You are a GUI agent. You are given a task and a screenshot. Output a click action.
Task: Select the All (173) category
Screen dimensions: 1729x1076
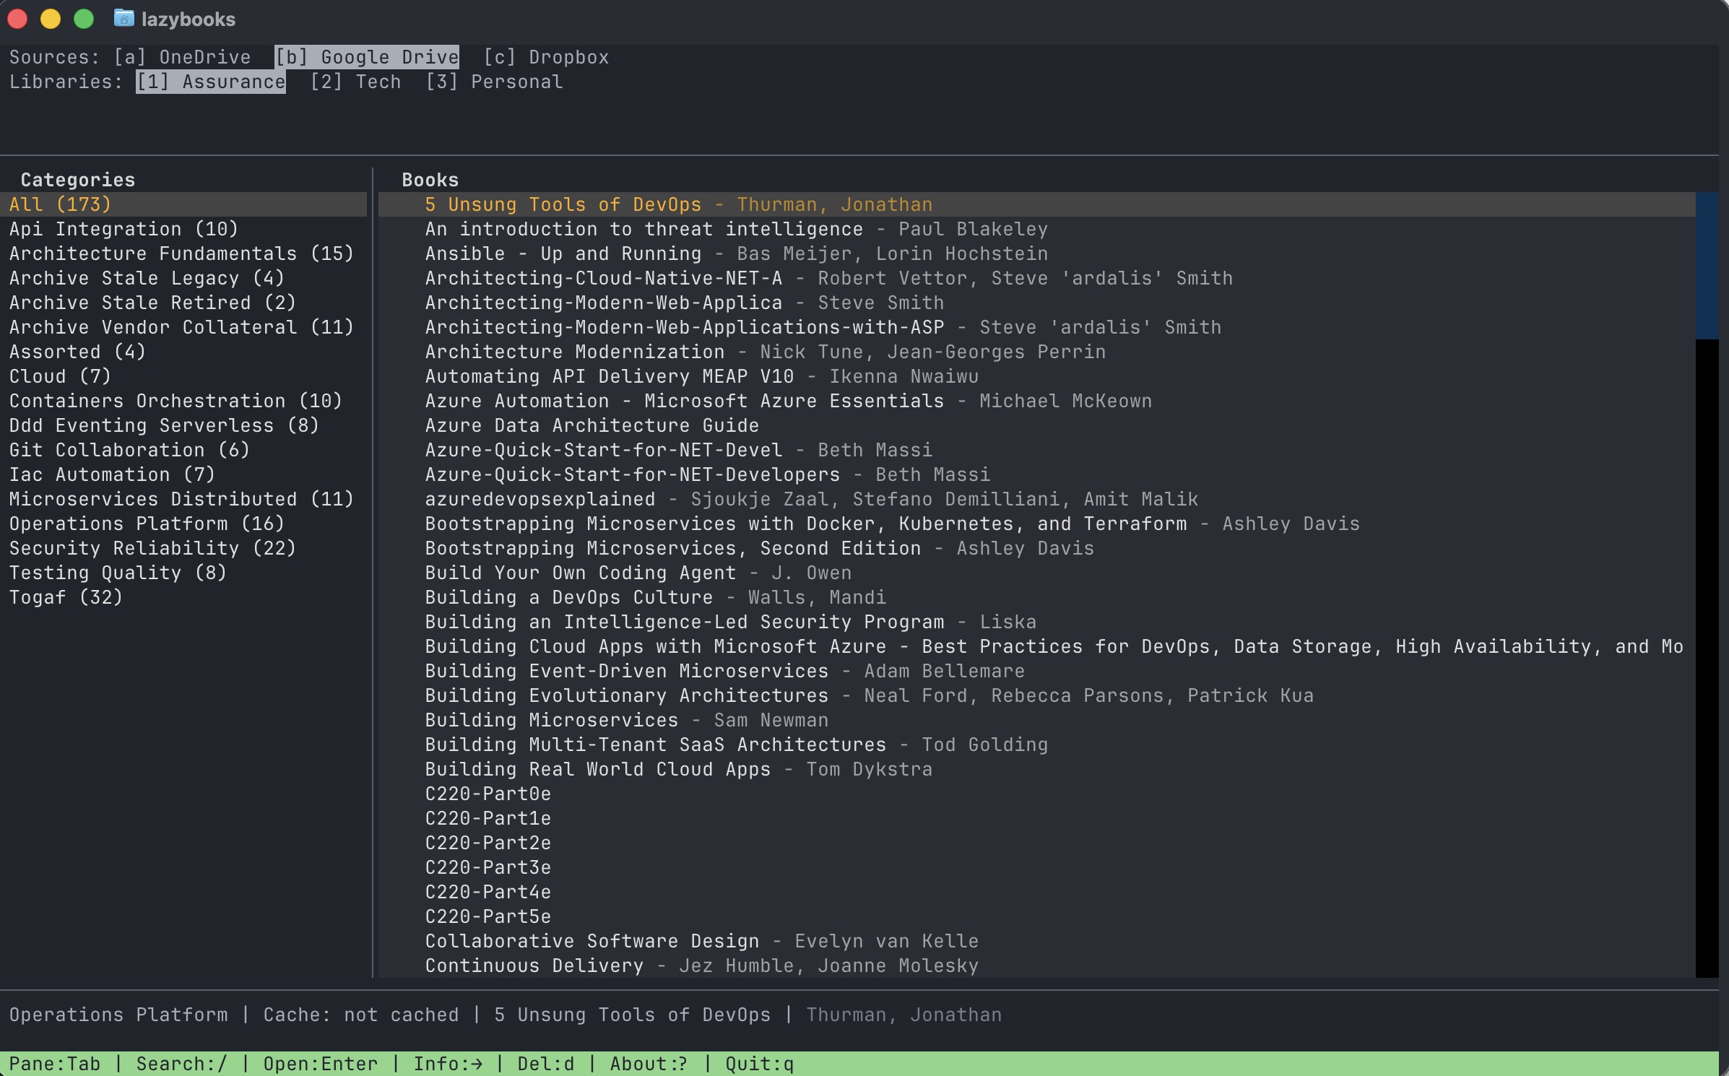tap(183, 204)
